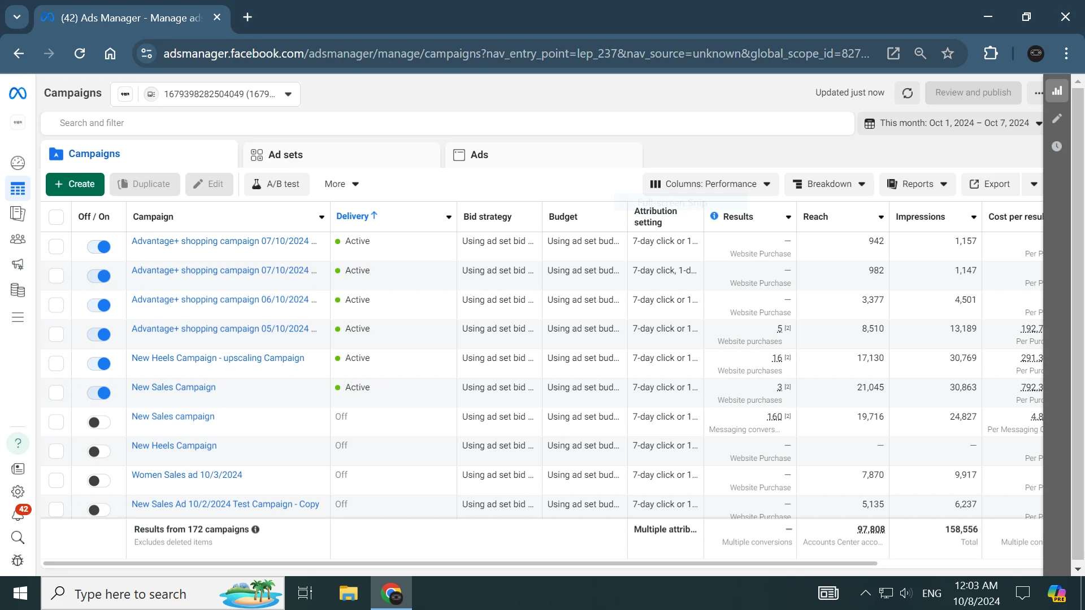Tick the select-all campaigns header checkbox
Image resolution: width=1085 pixels, height=610 pixels.
pyautogui.click(x=56, y=217)
